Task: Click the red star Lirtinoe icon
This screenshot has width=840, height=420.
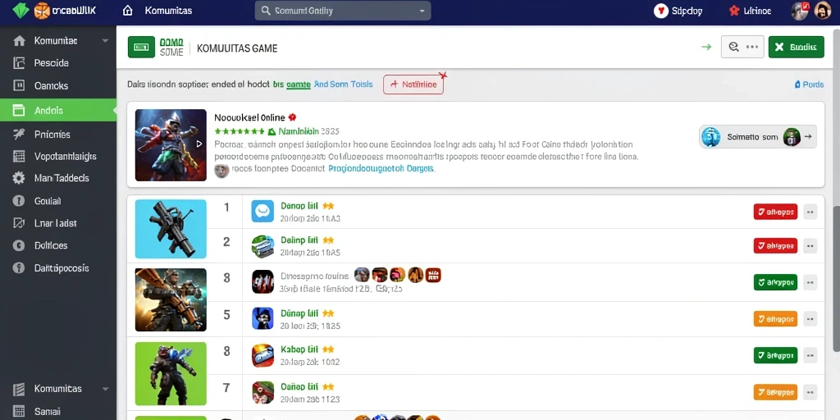Action: point(734,11)
